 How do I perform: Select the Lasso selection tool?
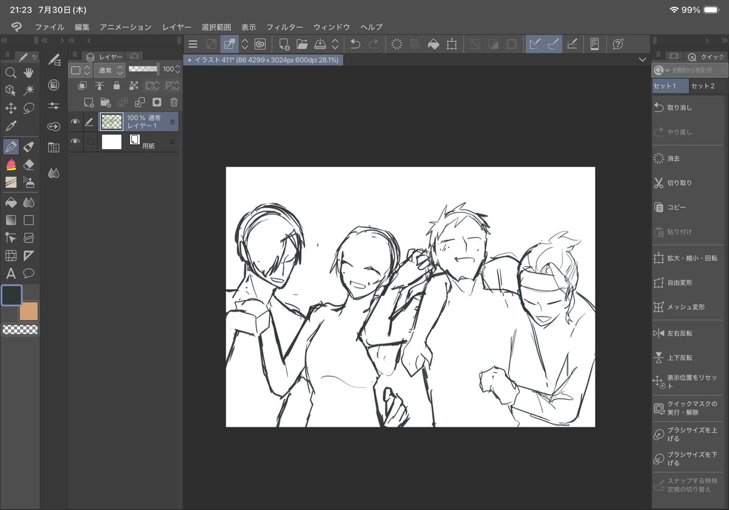click(29, 108)
